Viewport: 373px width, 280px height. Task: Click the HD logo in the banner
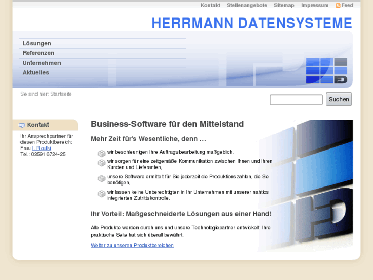(x=327, y=70)
